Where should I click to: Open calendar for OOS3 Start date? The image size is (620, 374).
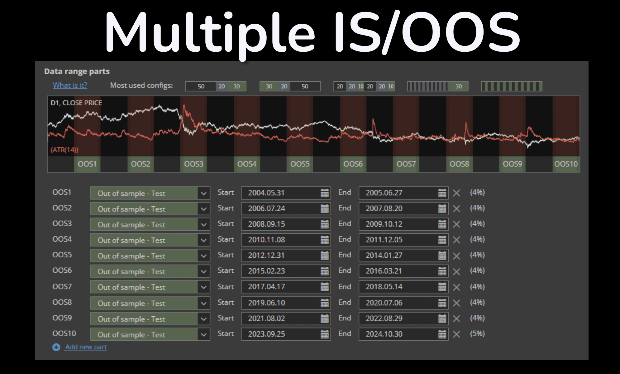pos(324,224)
